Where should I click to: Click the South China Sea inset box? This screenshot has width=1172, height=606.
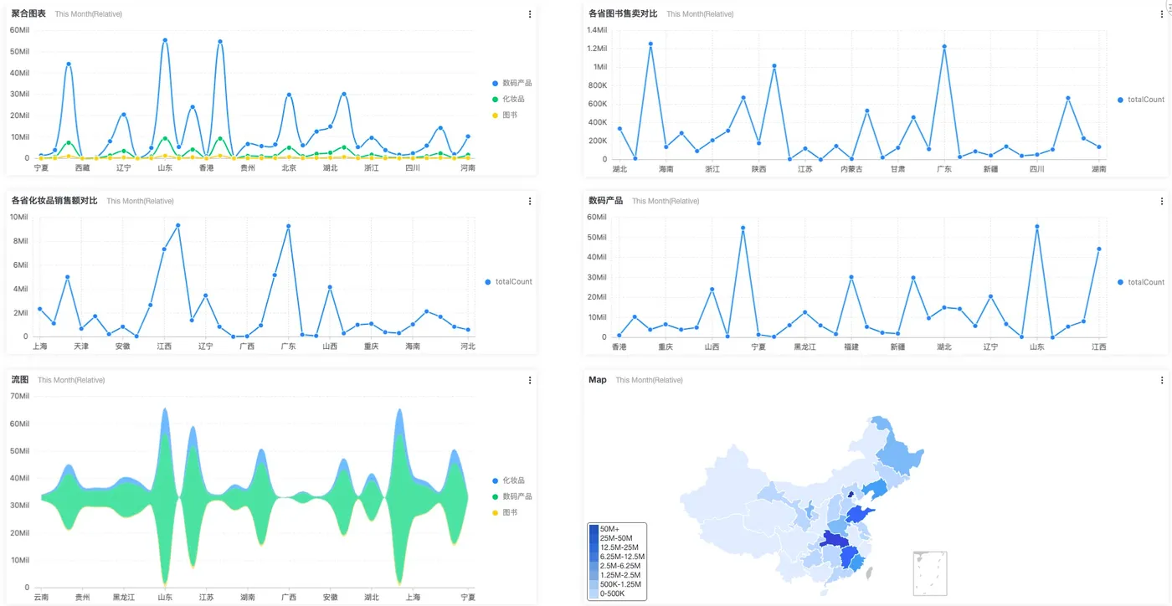pyautogui.click(x=930, y=573)
